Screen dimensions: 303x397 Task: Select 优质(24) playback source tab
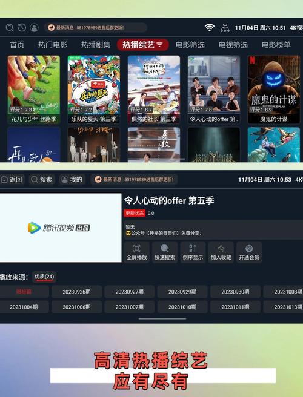[44, 277]
